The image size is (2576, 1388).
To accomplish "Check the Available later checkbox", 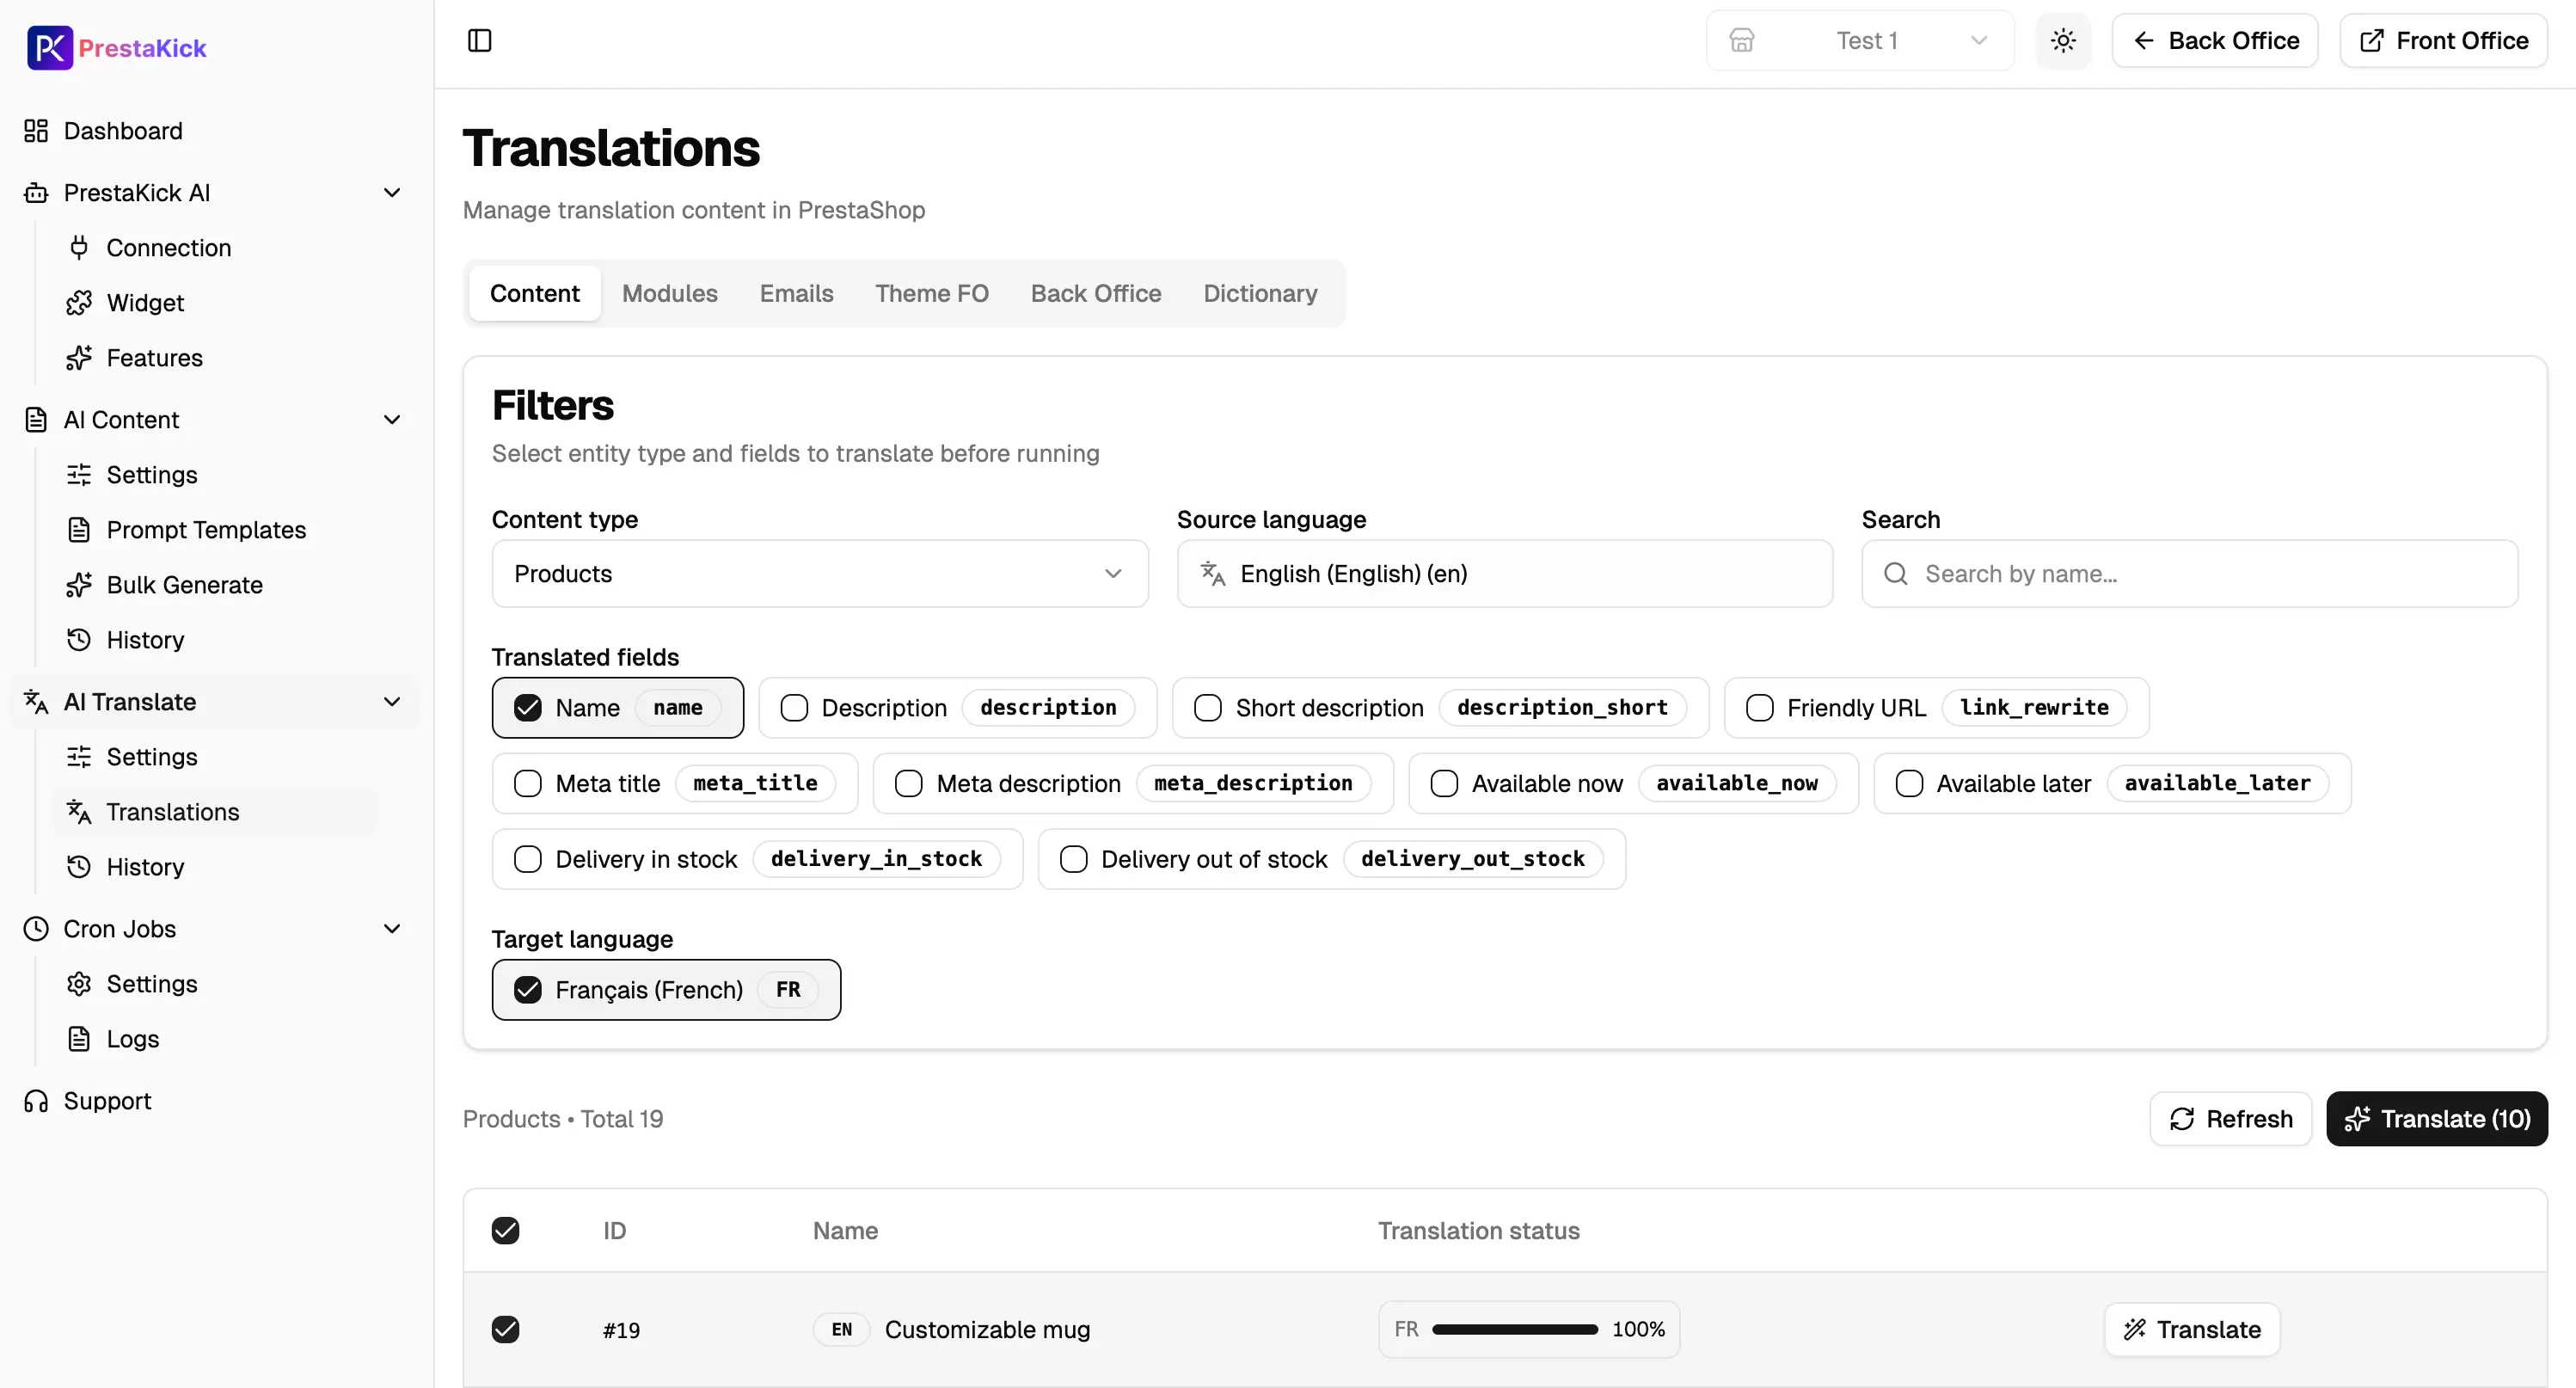I will [1909, 784].
